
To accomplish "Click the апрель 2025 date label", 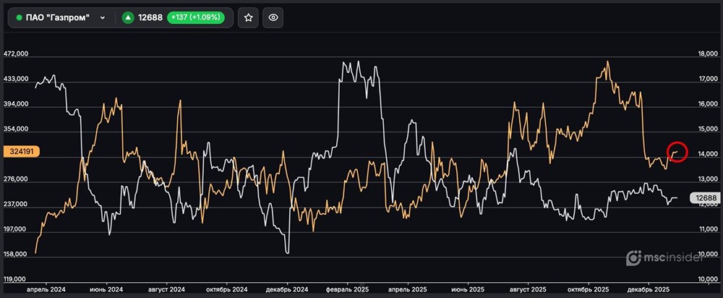I will (x=408, y=290).
